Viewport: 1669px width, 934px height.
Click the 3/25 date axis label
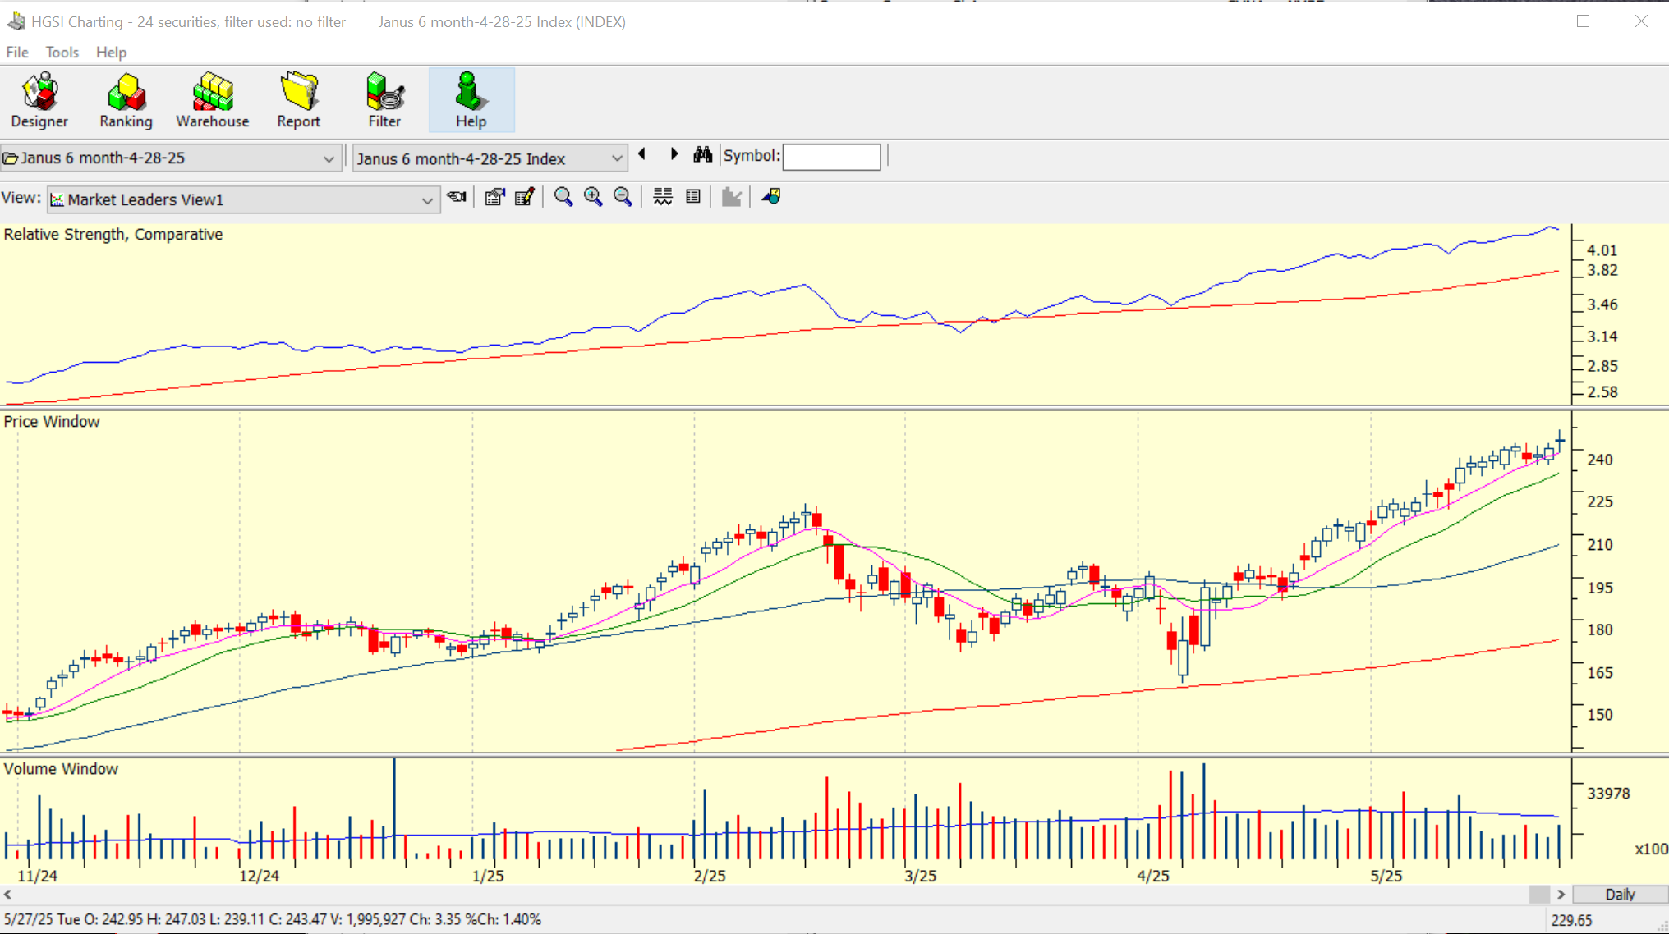tap(921, 876)
